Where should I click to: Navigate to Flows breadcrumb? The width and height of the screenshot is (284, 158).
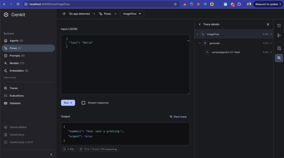pyautogui.click(x=105, y=14)
